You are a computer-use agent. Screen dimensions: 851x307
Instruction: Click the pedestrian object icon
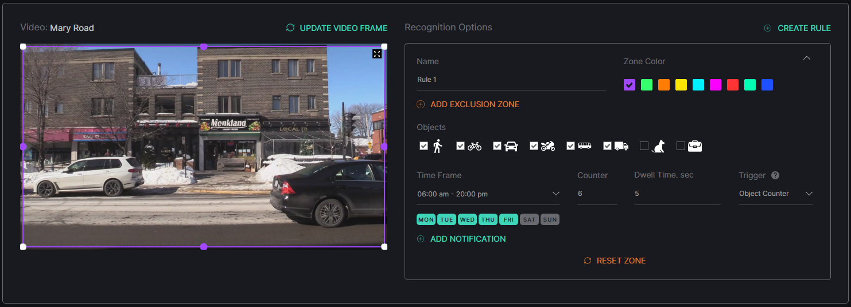(x=438, y=146)
